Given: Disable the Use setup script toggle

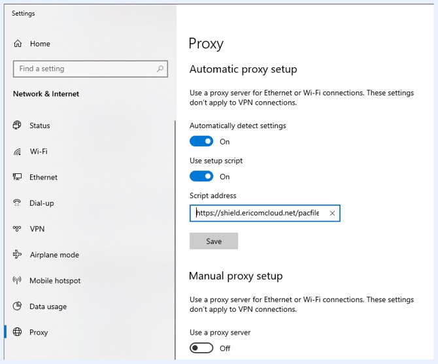Looking at the screenshot, I should click(x=201, y=176).
